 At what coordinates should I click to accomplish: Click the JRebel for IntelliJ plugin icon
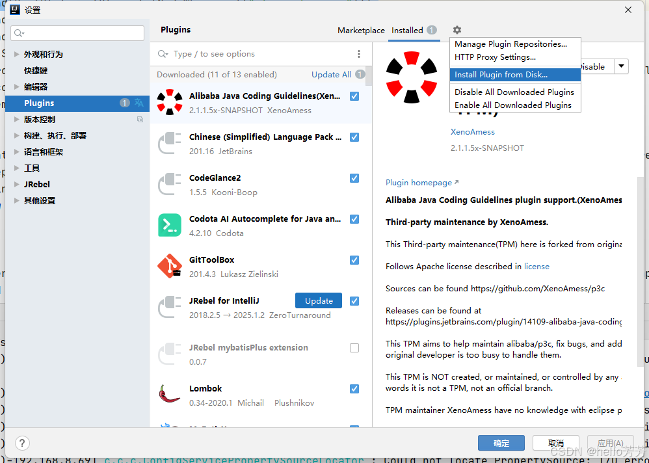pyautogui.click(x=170, y=307)
